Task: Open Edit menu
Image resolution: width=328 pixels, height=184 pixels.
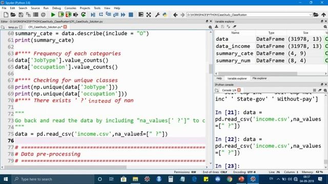Action: click(x=12, y=8)
